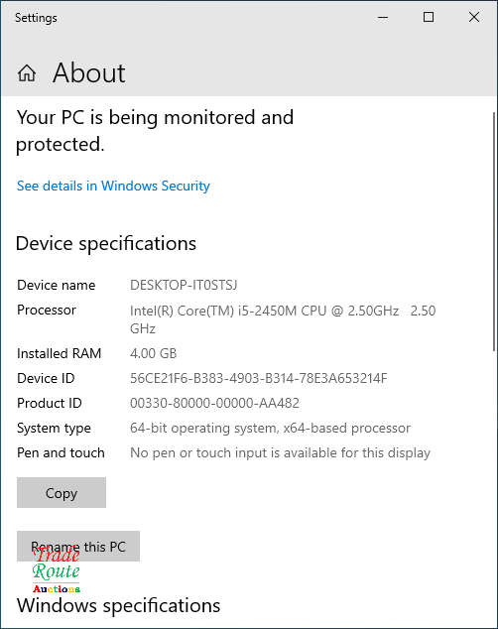Open See details in Windows Security link
Viewport: 498px width, 629px height.
[113, 186]
